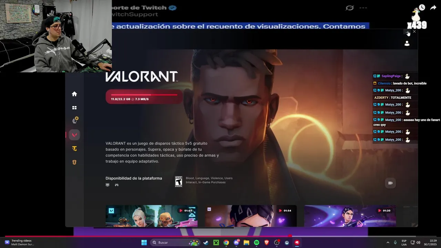Click the '11.9/22.2 GB @ 7.3 MB/S' text
The width and height of the screenshot is (441, 248).
(130, 99)
